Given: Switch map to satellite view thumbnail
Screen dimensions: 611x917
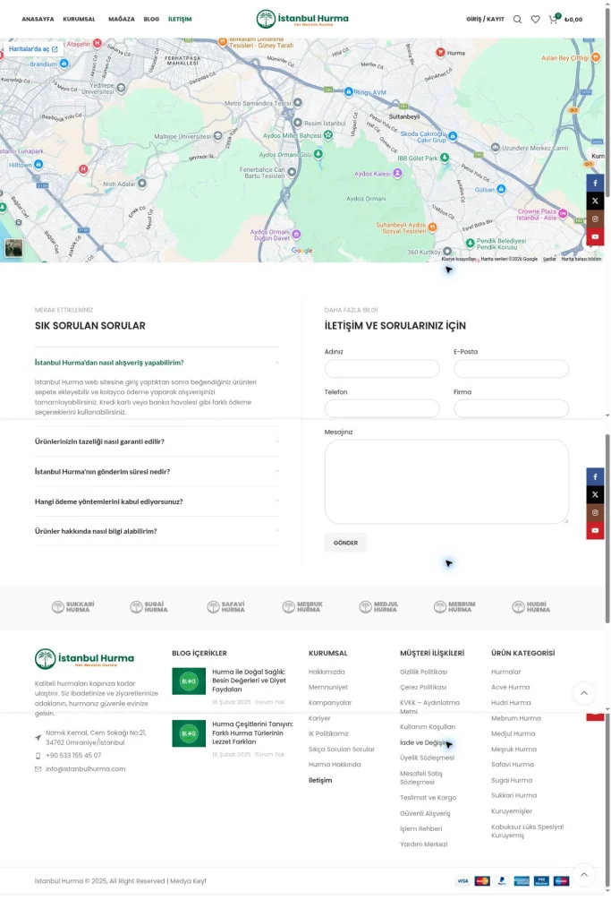Looking at the screenshot, I should point(14,247).
